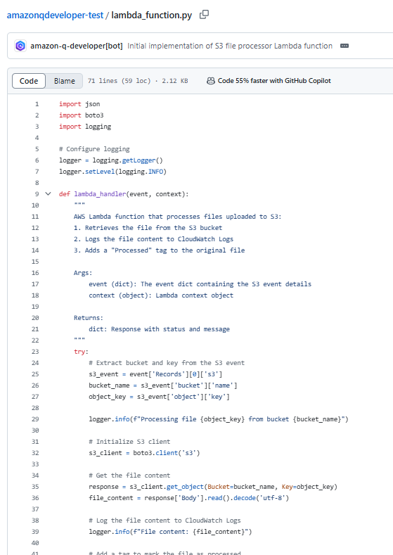Collapse the lambda_handler function with the chevron
The width and height of the screenshot is (393, 555).
48,194
